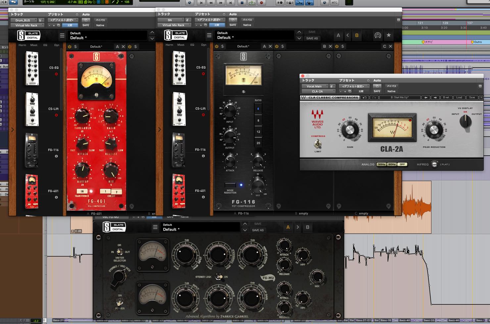Click the CLA-2A undo arrow icon
This screenshot has width=490, height=324.
coord(365,98)
